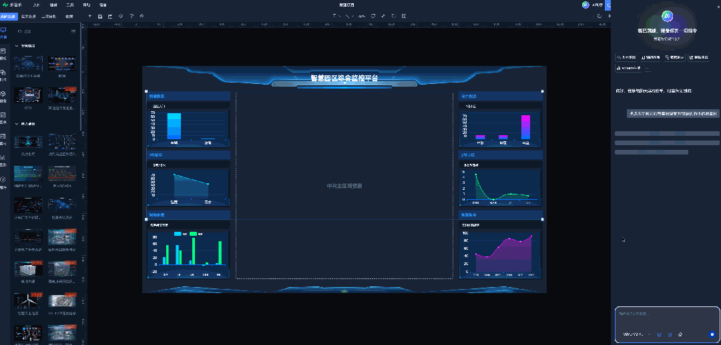
Task: Click the eraser clear icon in chat input
Action: pos(680,334)
